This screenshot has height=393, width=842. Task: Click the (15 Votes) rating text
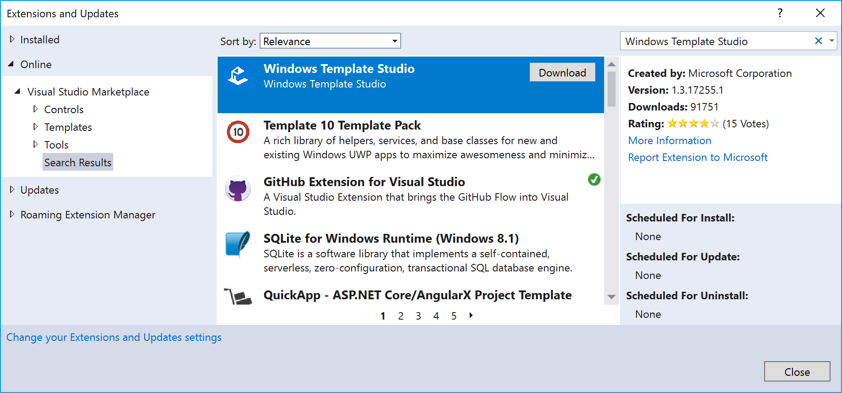coord(746,124)
